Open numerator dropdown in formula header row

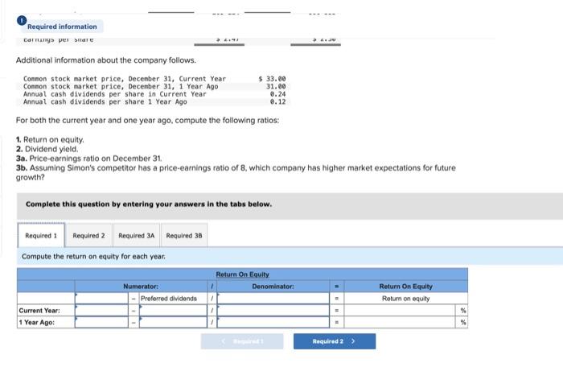pyautogui.click(x=101, y=298)
